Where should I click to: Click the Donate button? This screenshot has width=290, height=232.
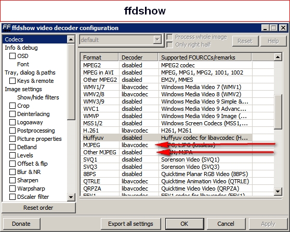[21, 224]
